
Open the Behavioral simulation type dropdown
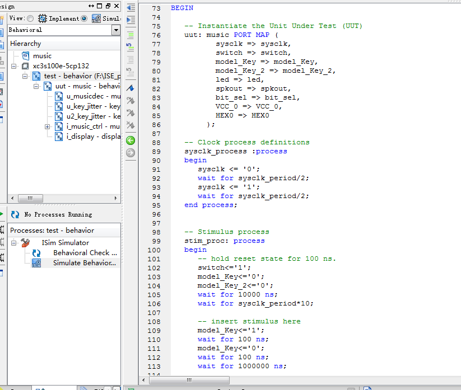[x=116, y=30]
